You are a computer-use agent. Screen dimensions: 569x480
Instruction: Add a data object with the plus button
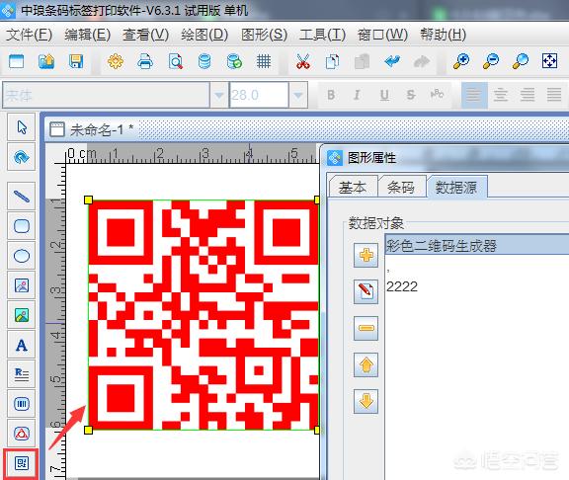click(x=366, y=256)
